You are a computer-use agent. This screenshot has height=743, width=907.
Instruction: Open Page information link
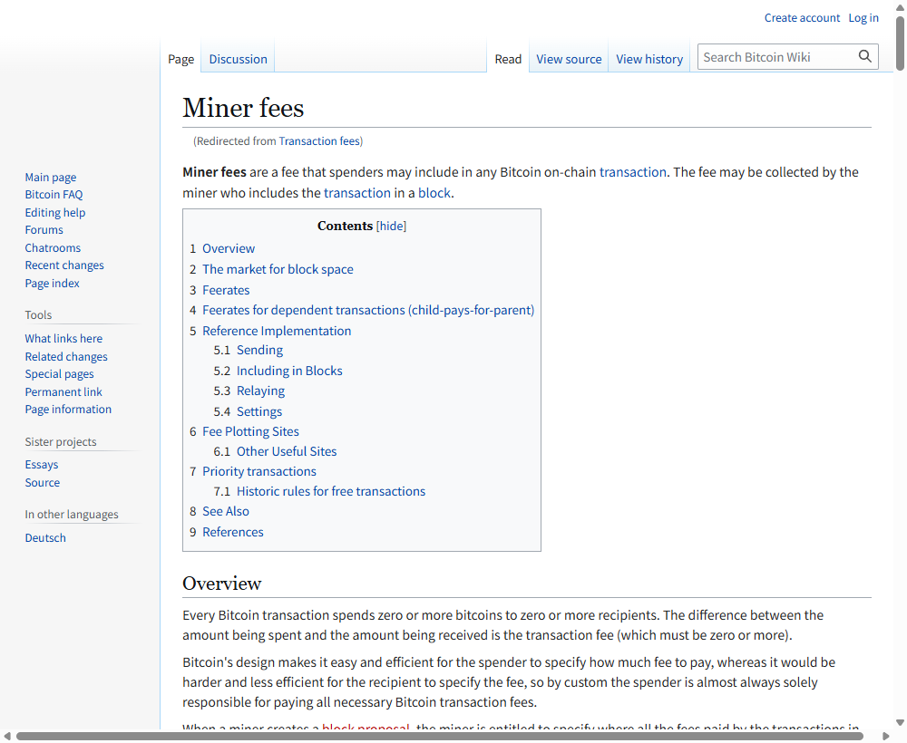click(68, 409)
